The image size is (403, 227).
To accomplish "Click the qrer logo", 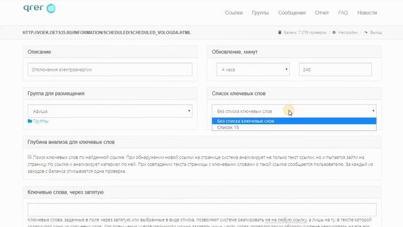I will (x=39, y=8).
